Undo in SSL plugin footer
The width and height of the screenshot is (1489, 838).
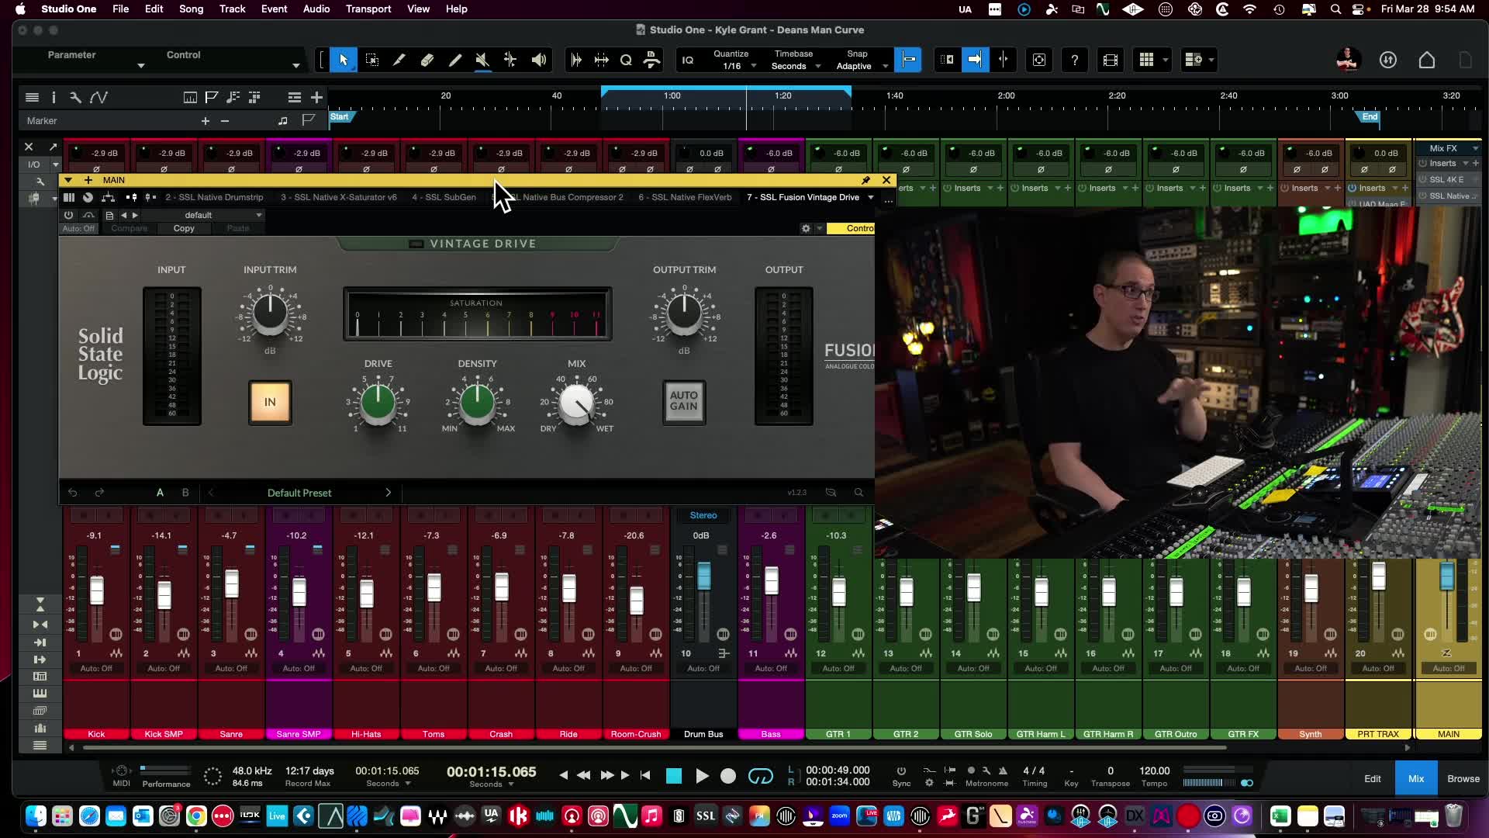coord(72,493)
